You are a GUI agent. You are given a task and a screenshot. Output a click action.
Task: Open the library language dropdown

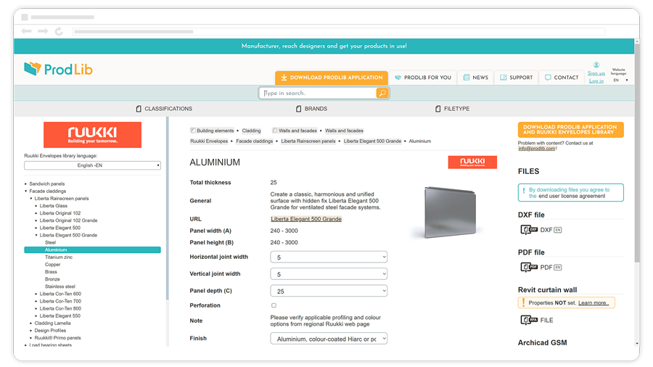[92, 165]
